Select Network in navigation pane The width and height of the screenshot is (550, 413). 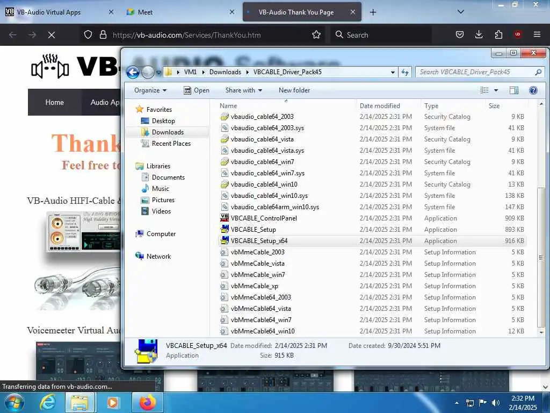click(x=158, y=257)
